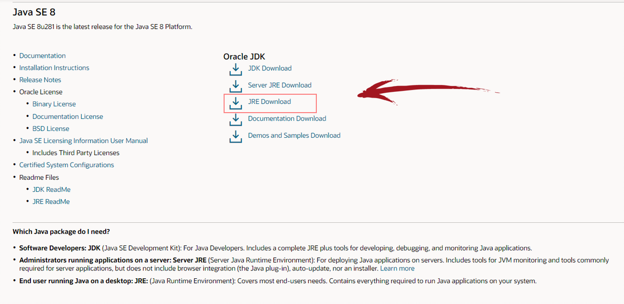Click the 'Java SE 8u281 is the latest release' sentence

point(103,27)
